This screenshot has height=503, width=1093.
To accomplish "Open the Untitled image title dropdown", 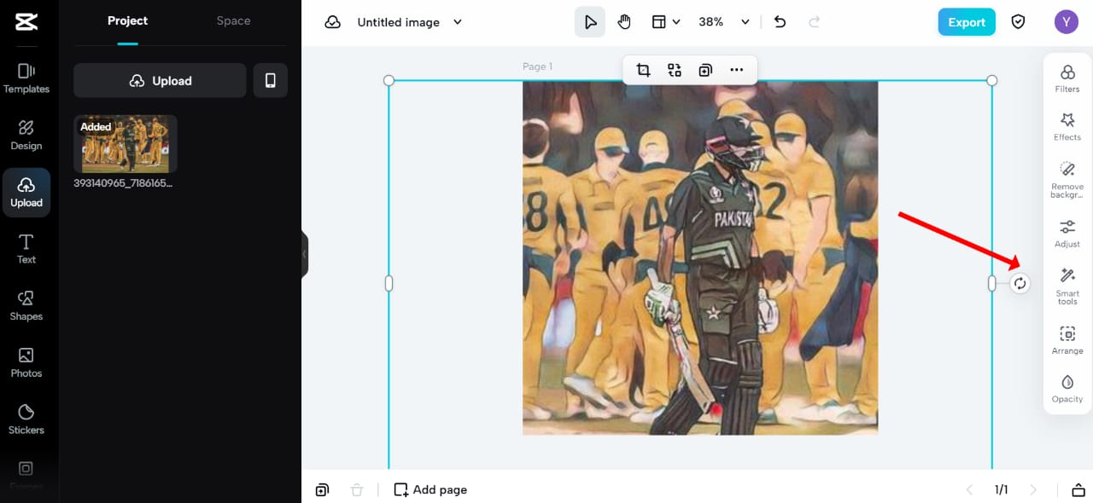I will pos(410,22).
